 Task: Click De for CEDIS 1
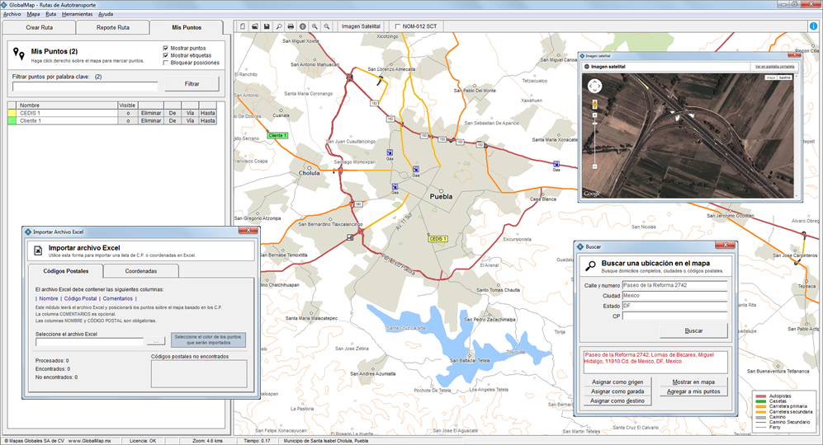[173, 113]
